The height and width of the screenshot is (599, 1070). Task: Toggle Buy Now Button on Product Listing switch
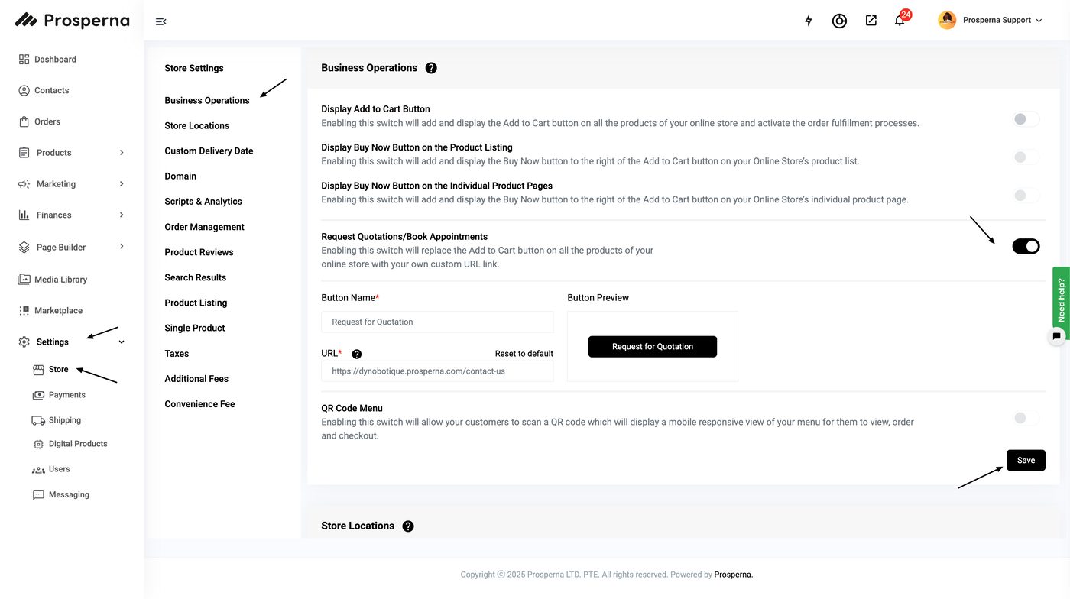pos(1026,157)
